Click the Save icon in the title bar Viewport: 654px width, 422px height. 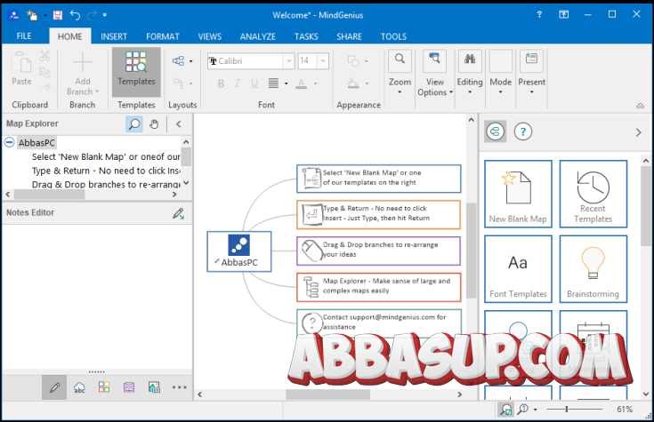pyautogui.click(x=58, y=15)
